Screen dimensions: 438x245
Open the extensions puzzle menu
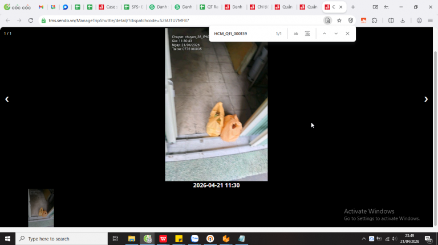click(375, 20)
